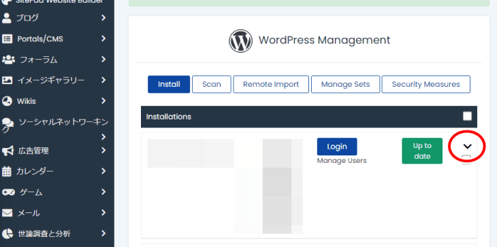Click the green Up to date button

[x=422, y=151]
